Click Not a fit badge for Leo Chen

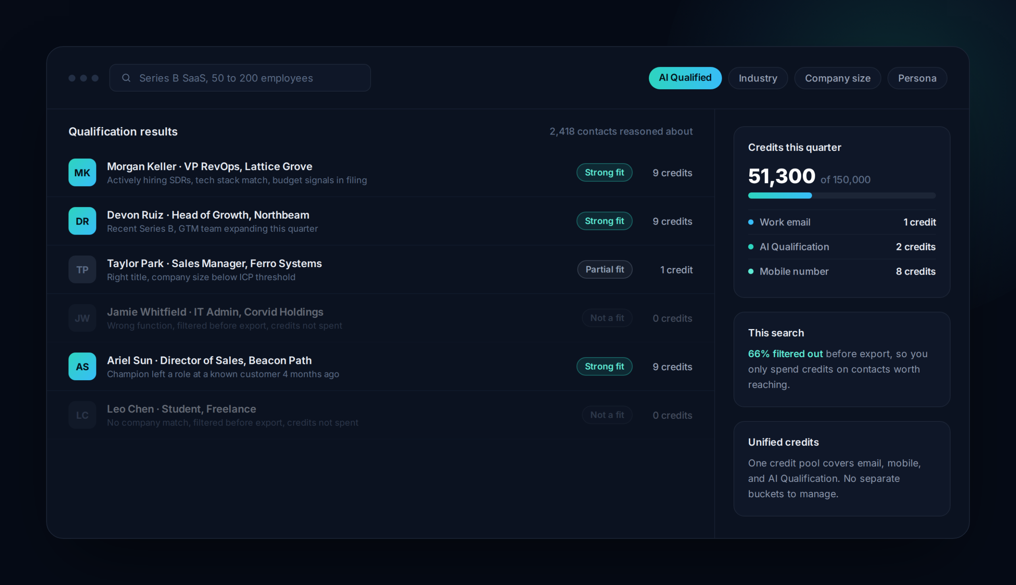click(607, 415)
